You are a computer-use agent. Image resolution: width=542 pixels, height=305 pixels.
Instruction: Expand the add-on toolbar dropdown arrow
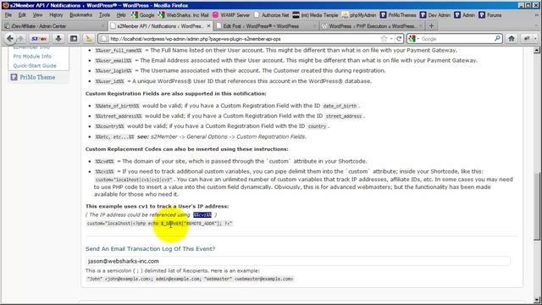[535, 39]
